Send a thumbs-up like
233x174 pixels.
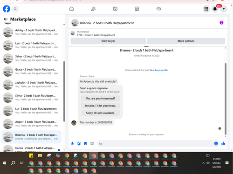tap(223, 144)
